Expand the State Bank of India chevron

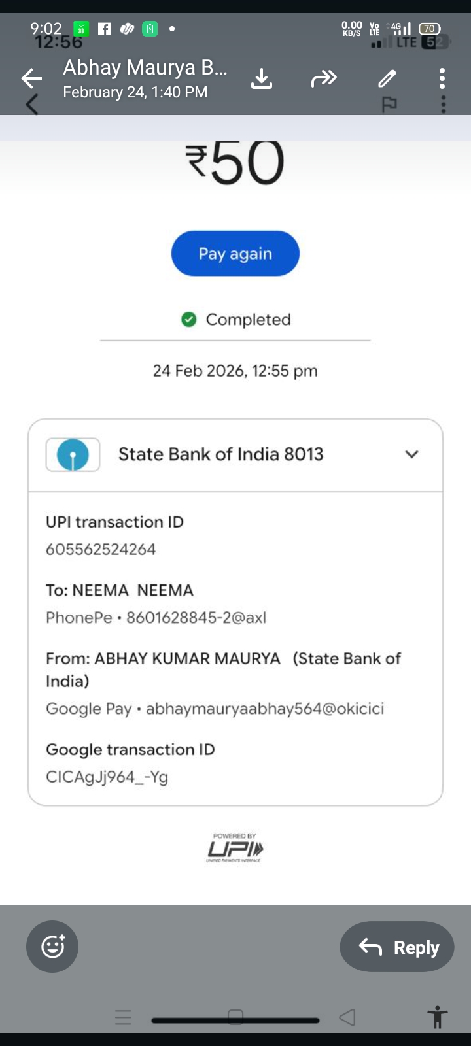point(411,454)
